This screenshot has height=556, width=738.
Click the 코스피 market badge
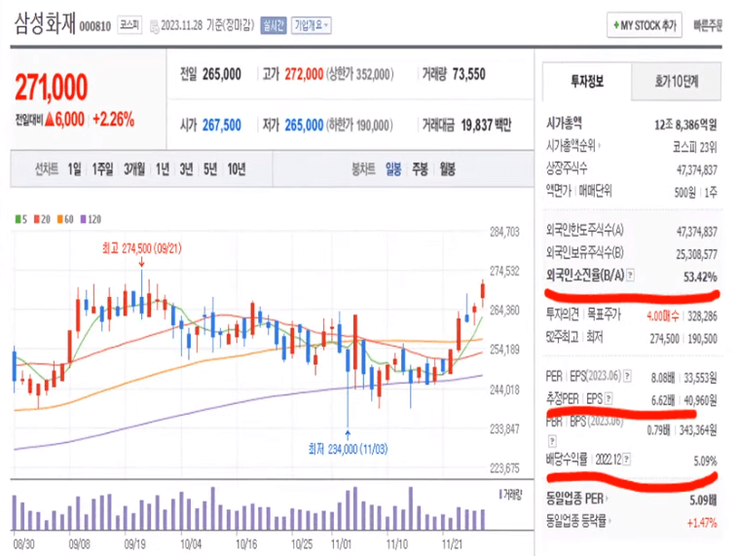129,24
